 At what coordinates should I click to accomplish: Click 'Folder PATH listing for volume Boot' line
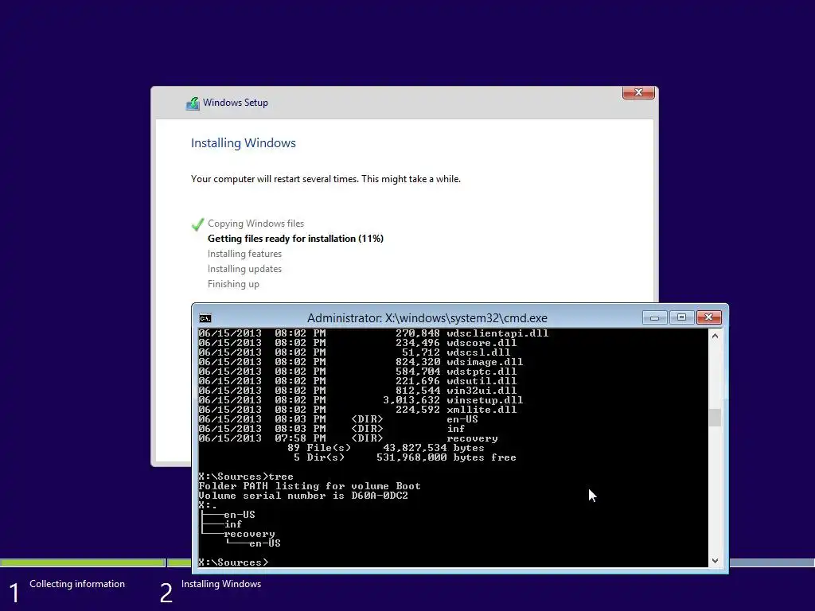[310, 486]
